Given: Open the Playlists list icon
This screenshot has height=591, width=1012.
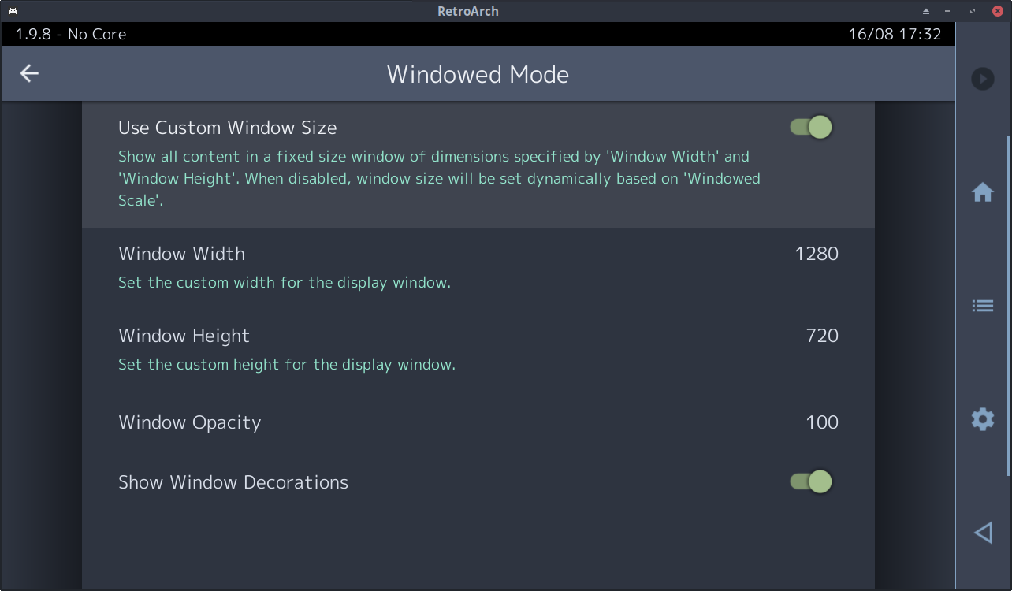Looking at the screenshot, I should tap(982, 306).
